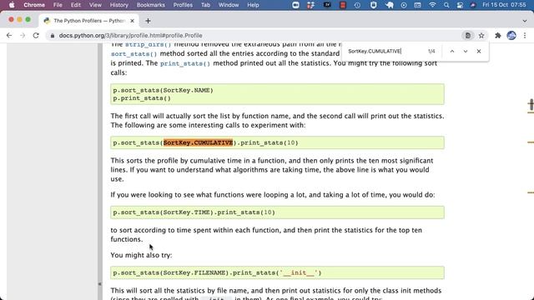The image size is (534, 300).
Task: Reload the current page
Action: tap(36, 35)
